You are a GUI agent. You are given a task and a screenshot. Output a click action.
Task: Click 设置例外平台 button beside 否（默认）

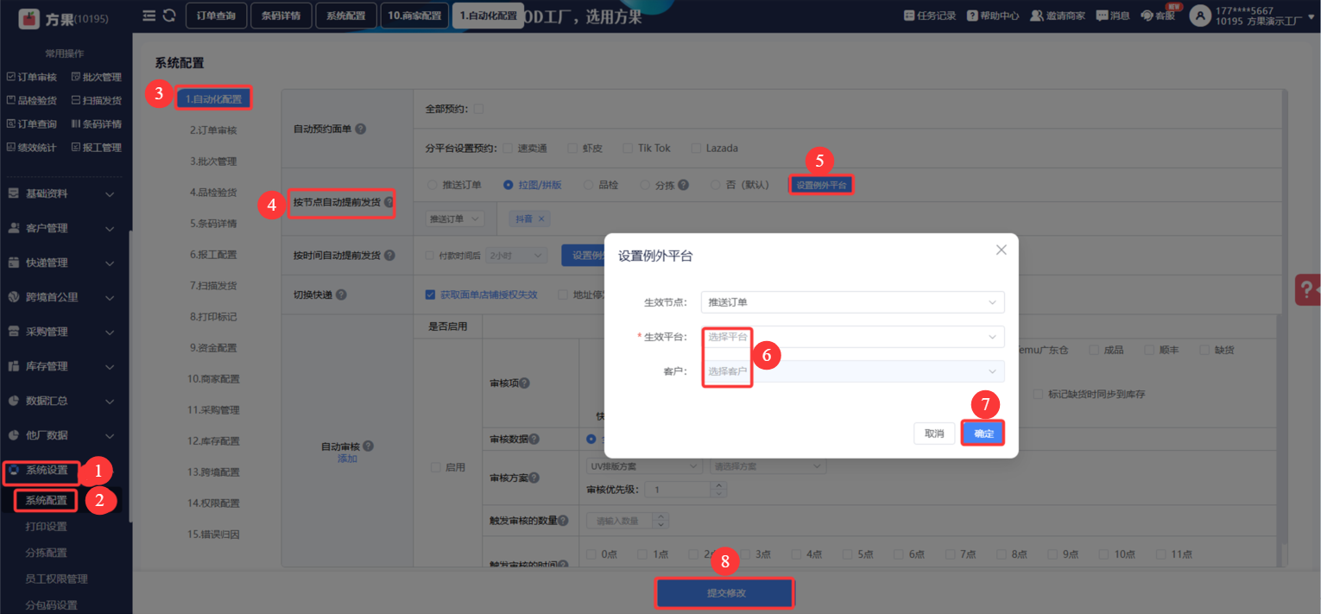(x=821, y=185)
